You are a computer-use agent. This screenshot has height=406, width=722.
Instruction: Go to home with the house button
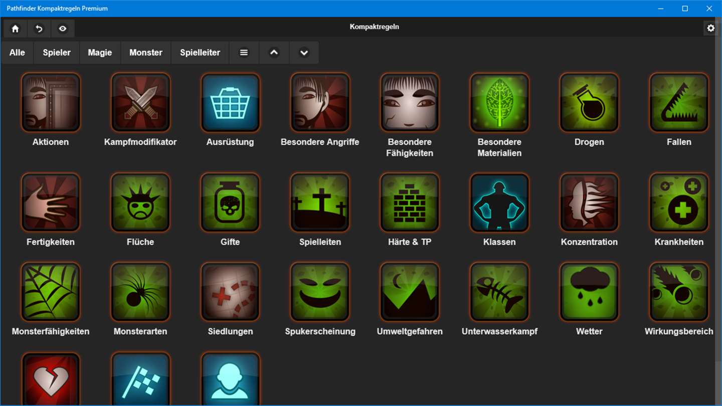pos(16,29)
